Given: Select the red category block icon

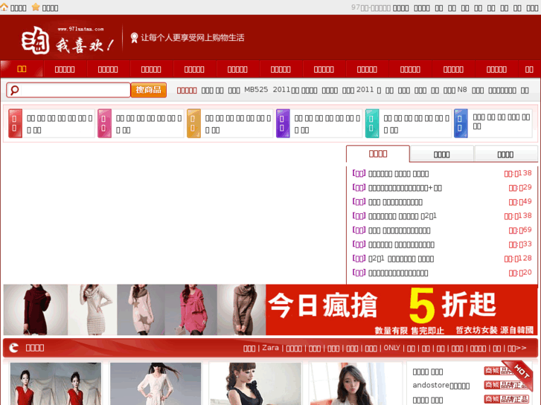Looking at the screenshot, I should [x=15, y=123].
